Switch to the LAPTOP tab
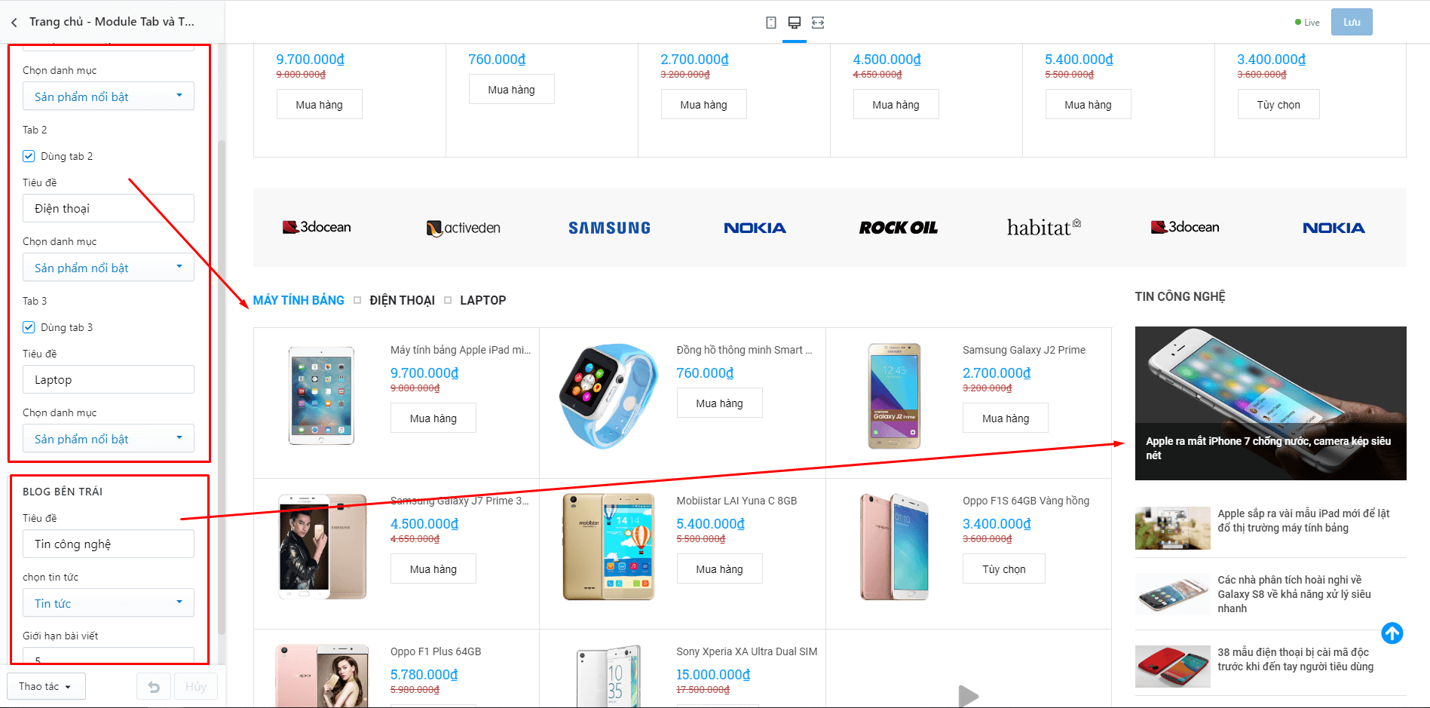1430x708 pixels. point(482,300)
